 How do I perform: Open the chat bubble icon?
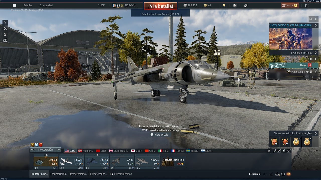click(283, 174)
